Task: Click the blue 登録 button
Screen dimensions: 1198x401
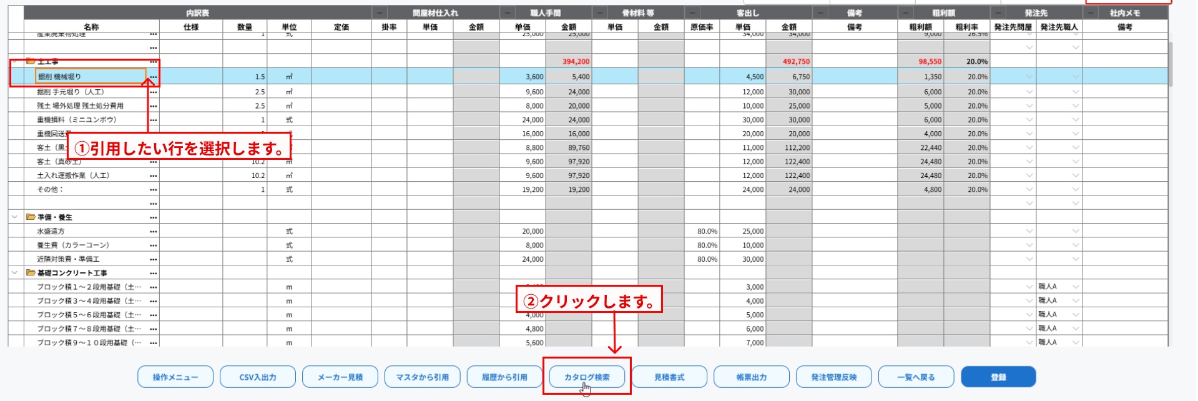Action: pos(998,377)
